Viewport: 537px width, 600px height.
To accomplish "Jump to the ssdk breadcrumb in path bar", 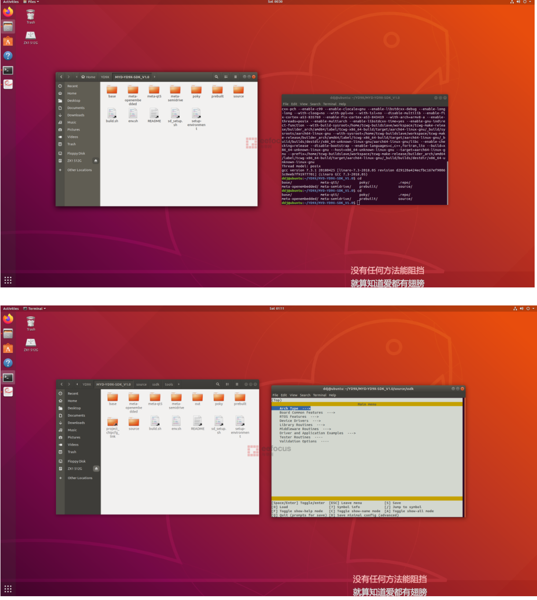I will coord(155,384).
